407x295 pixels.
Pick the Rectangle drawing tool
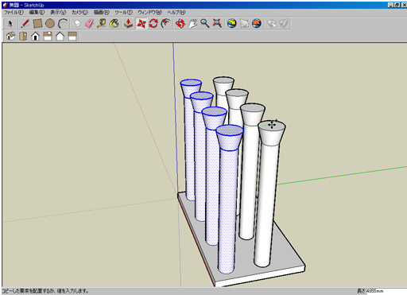click(37, 24)
